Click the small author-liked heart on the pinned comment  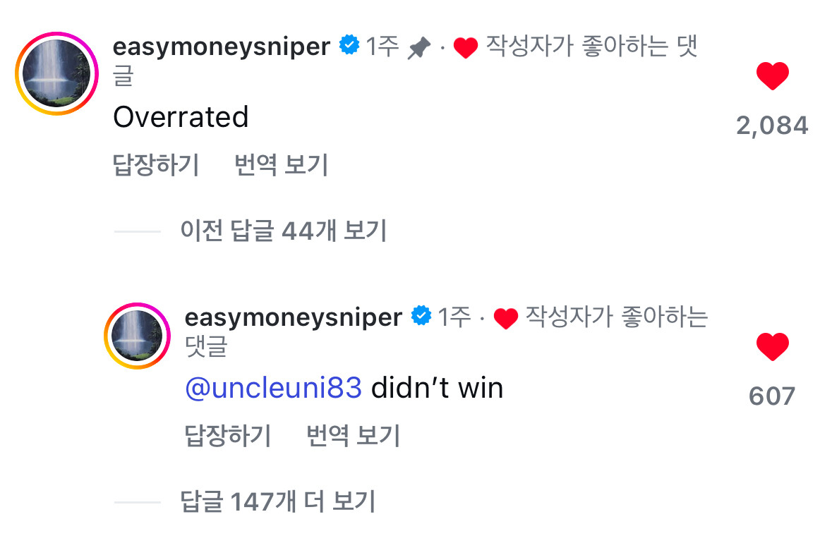466,48
